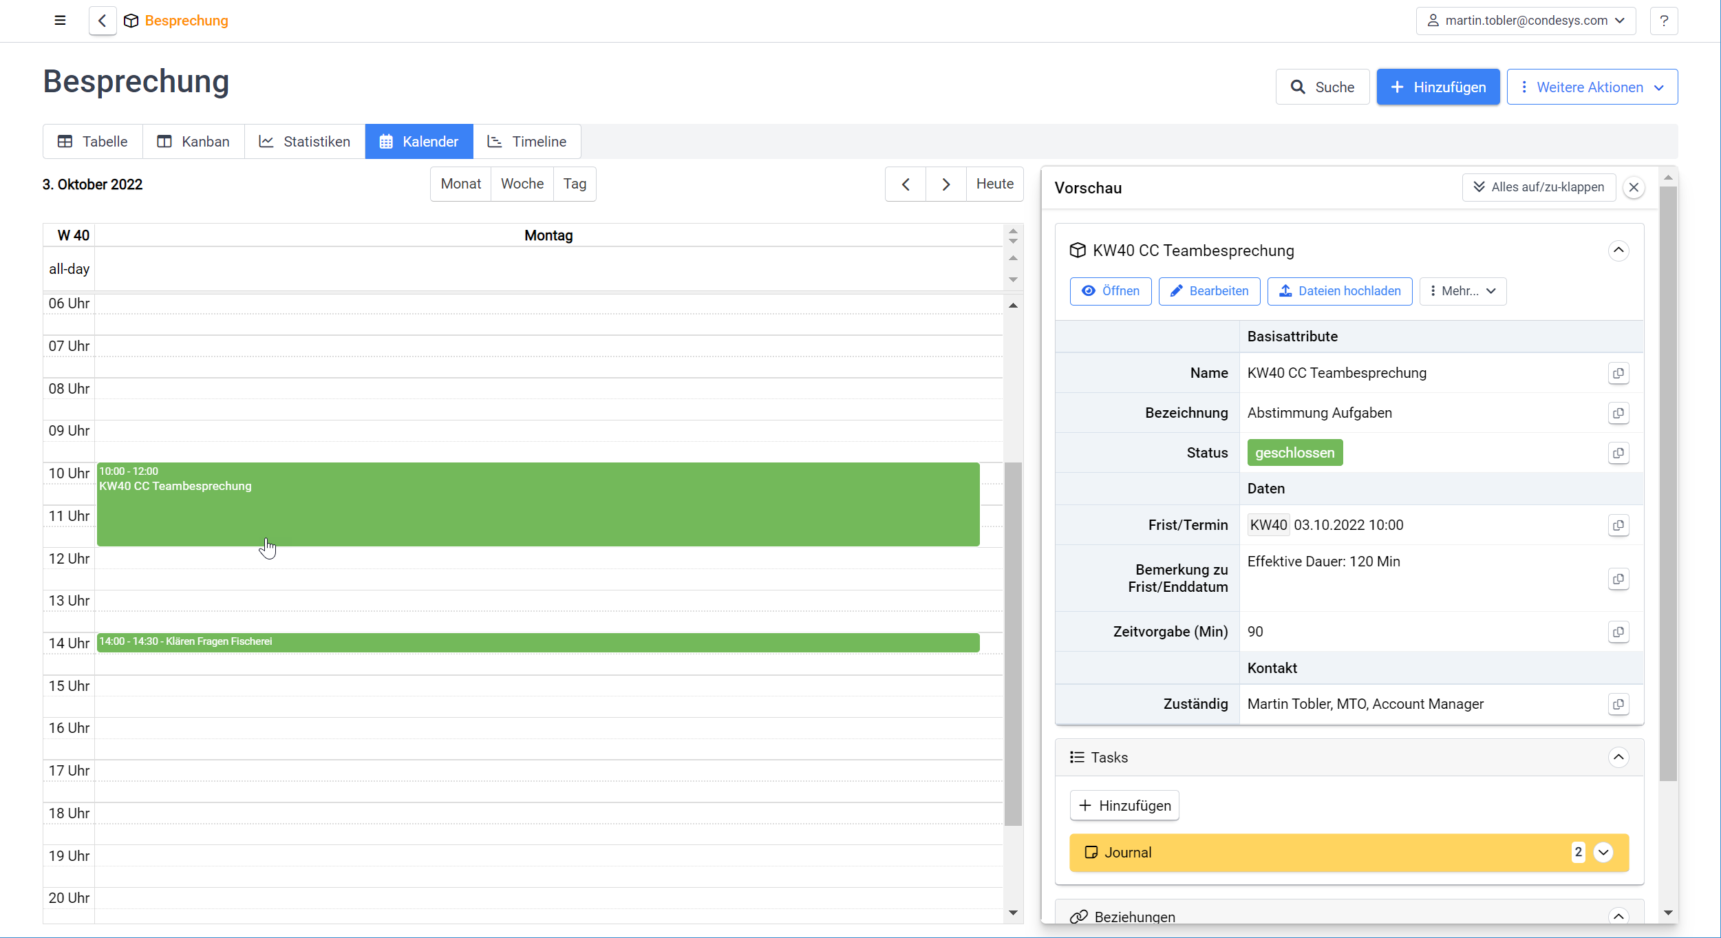Select the Kalender tab

(419, 142)
